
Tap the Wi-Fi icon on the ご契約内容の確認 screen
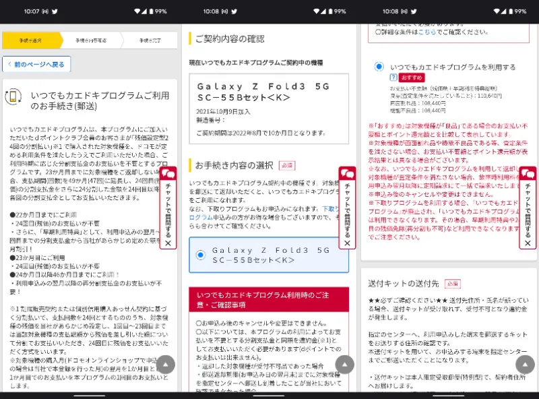[x=317, y=11]
